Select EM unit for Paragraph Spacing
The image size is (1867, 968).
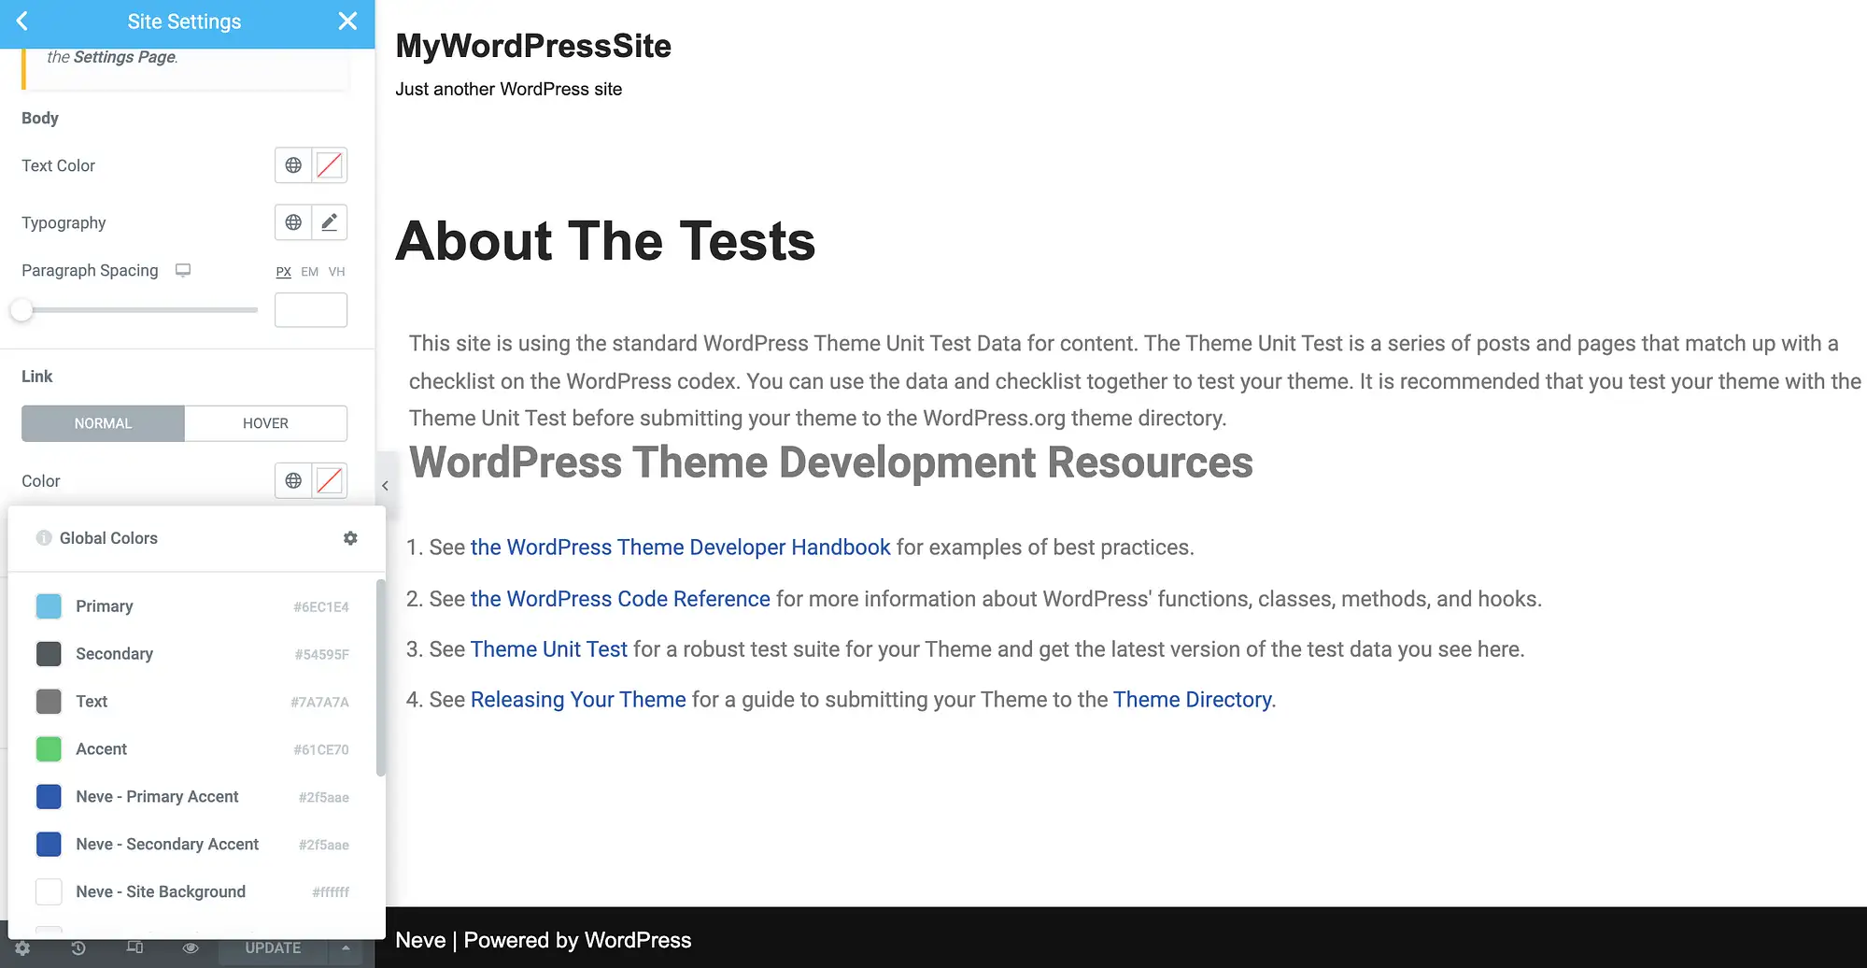coord(310,272)
